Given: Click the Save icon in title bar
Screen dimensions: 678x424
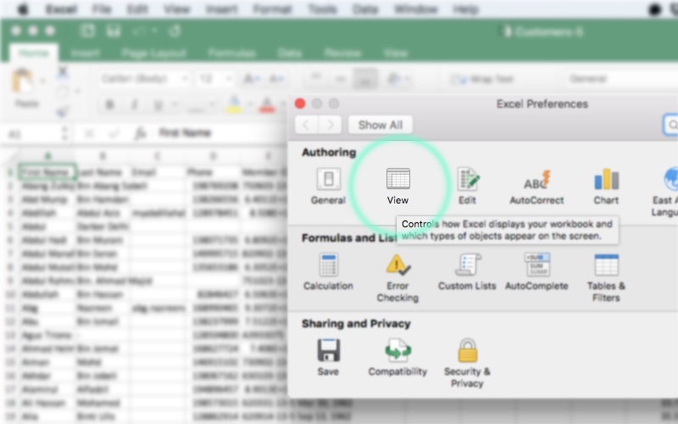Looking at the screenshot, I should (x=114, y=31).
